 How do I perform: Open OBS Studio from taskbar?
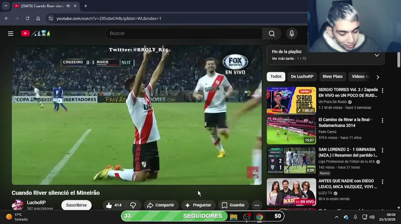tap(247, 217)
